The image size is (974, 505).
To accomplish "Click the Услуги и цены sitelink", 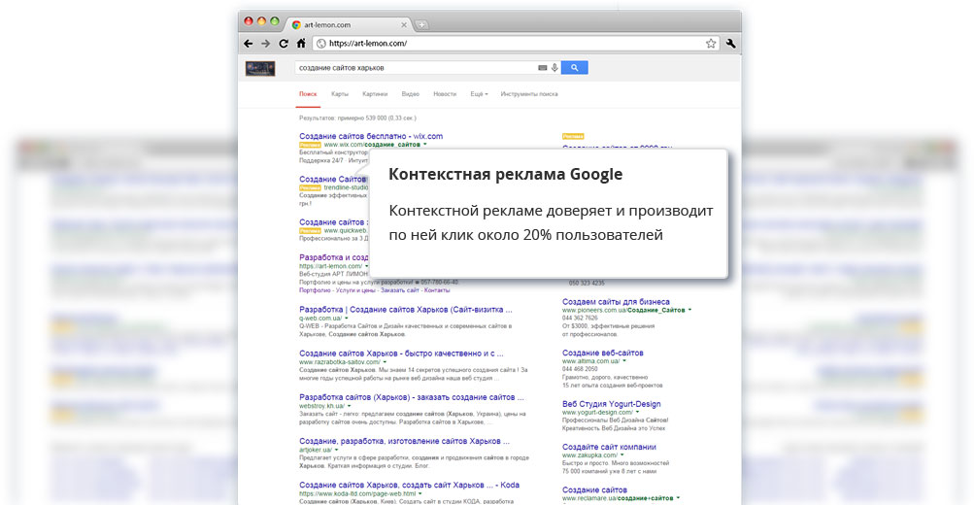I will click(355, 290).
